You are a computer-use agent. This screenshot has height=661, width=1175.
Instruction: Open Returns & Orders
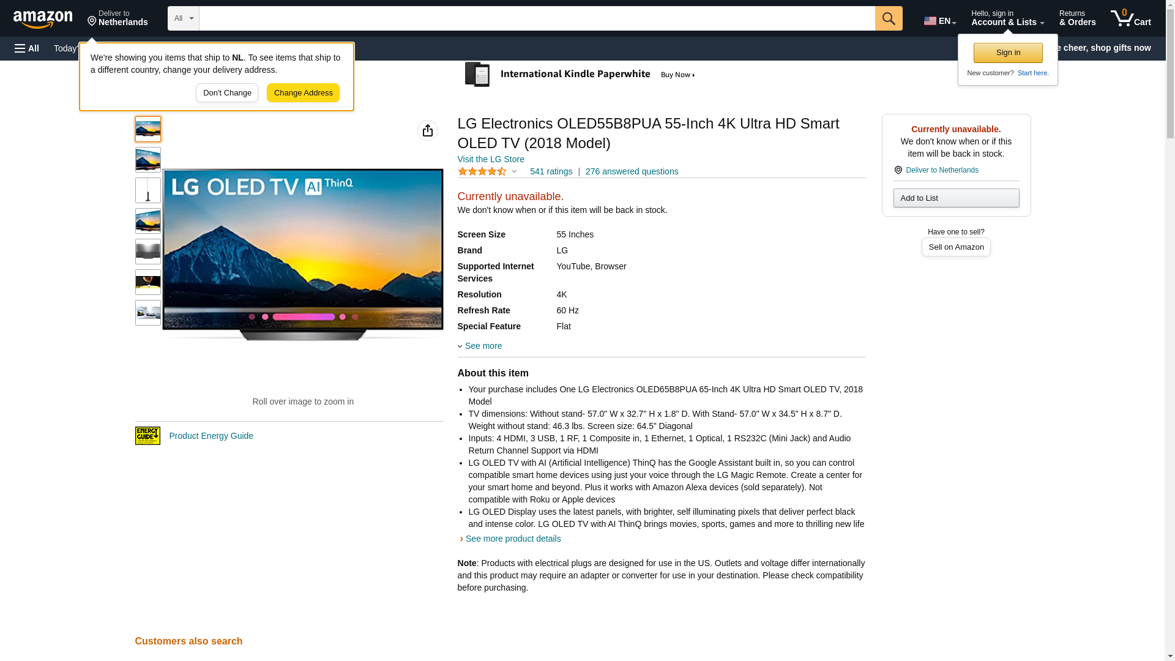(1077, 18)
